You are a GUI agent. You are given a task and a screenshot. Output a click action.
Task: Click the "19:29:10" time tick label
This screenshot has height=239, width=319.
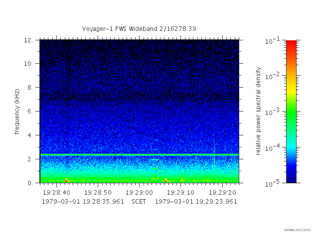pyautogui.click(x=180, y=193)
